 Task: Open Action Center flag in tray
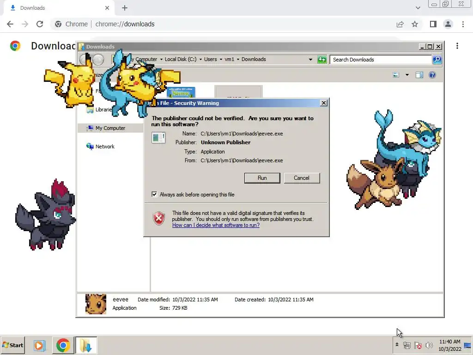[x=418, y=345]
